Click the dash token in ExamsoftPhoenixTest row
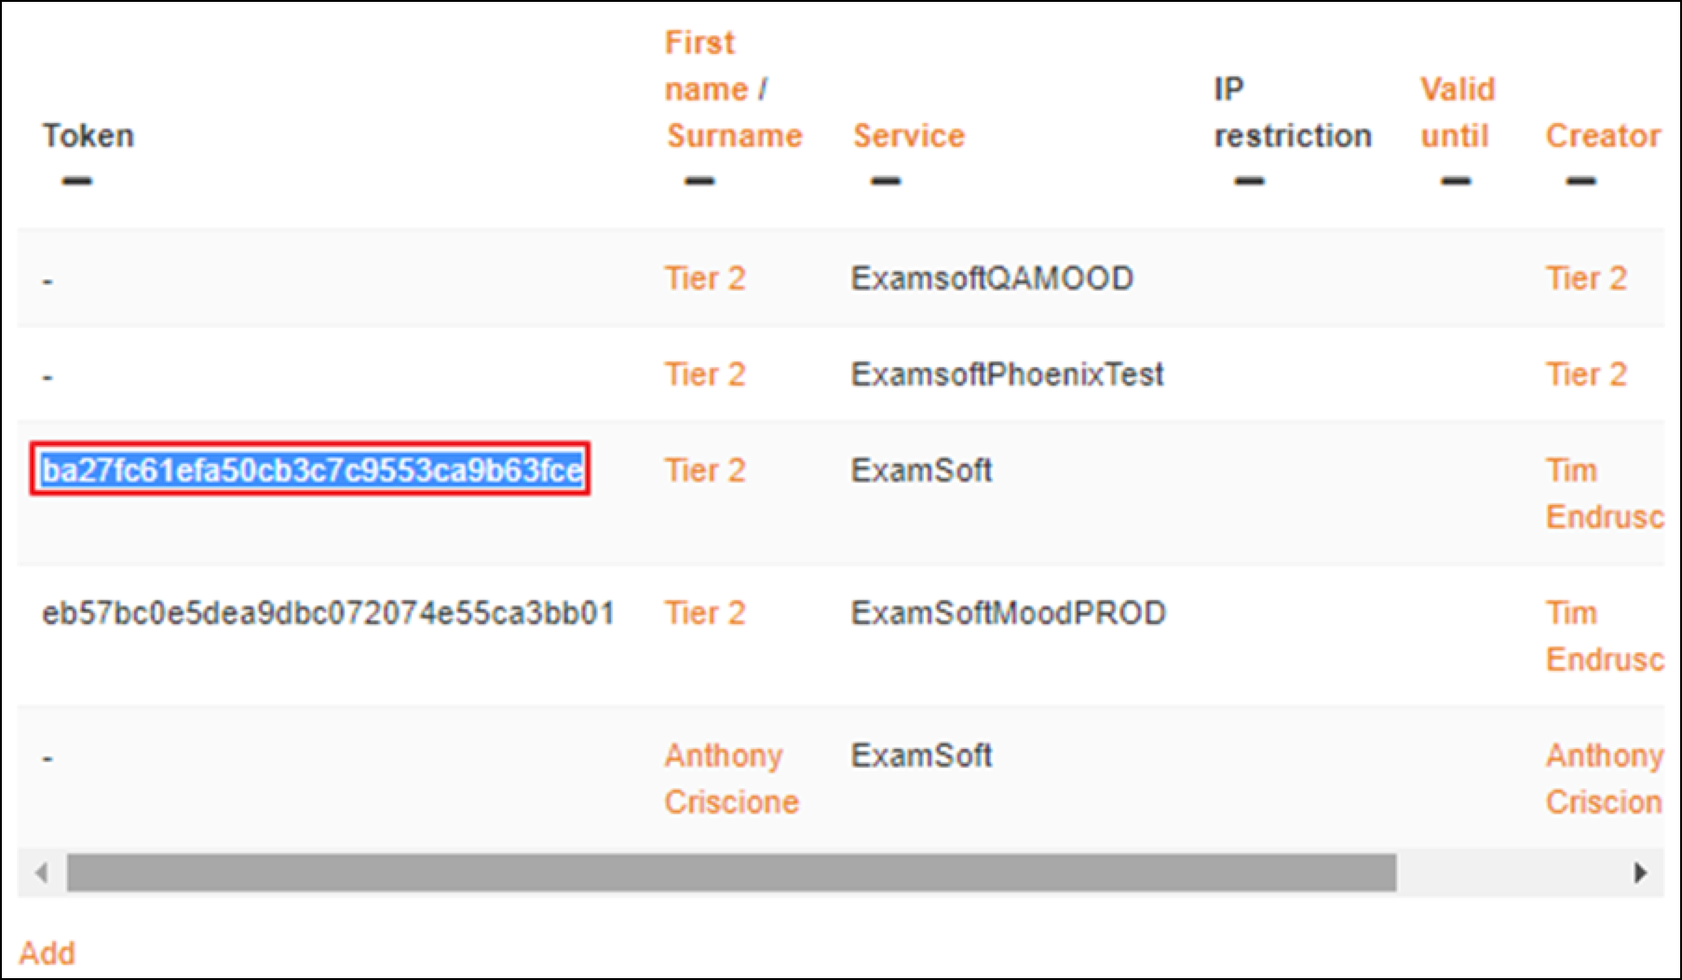1682x980 pixels. [x=47, y=375]
